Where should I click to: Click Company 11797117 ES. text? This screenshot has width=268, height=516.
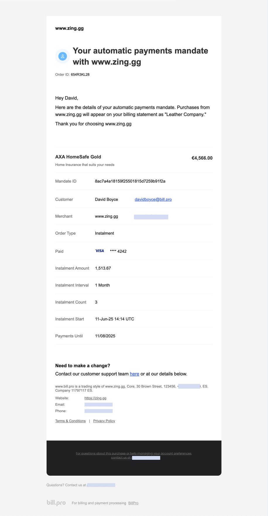pyautogui.click(x=74, y=391)
